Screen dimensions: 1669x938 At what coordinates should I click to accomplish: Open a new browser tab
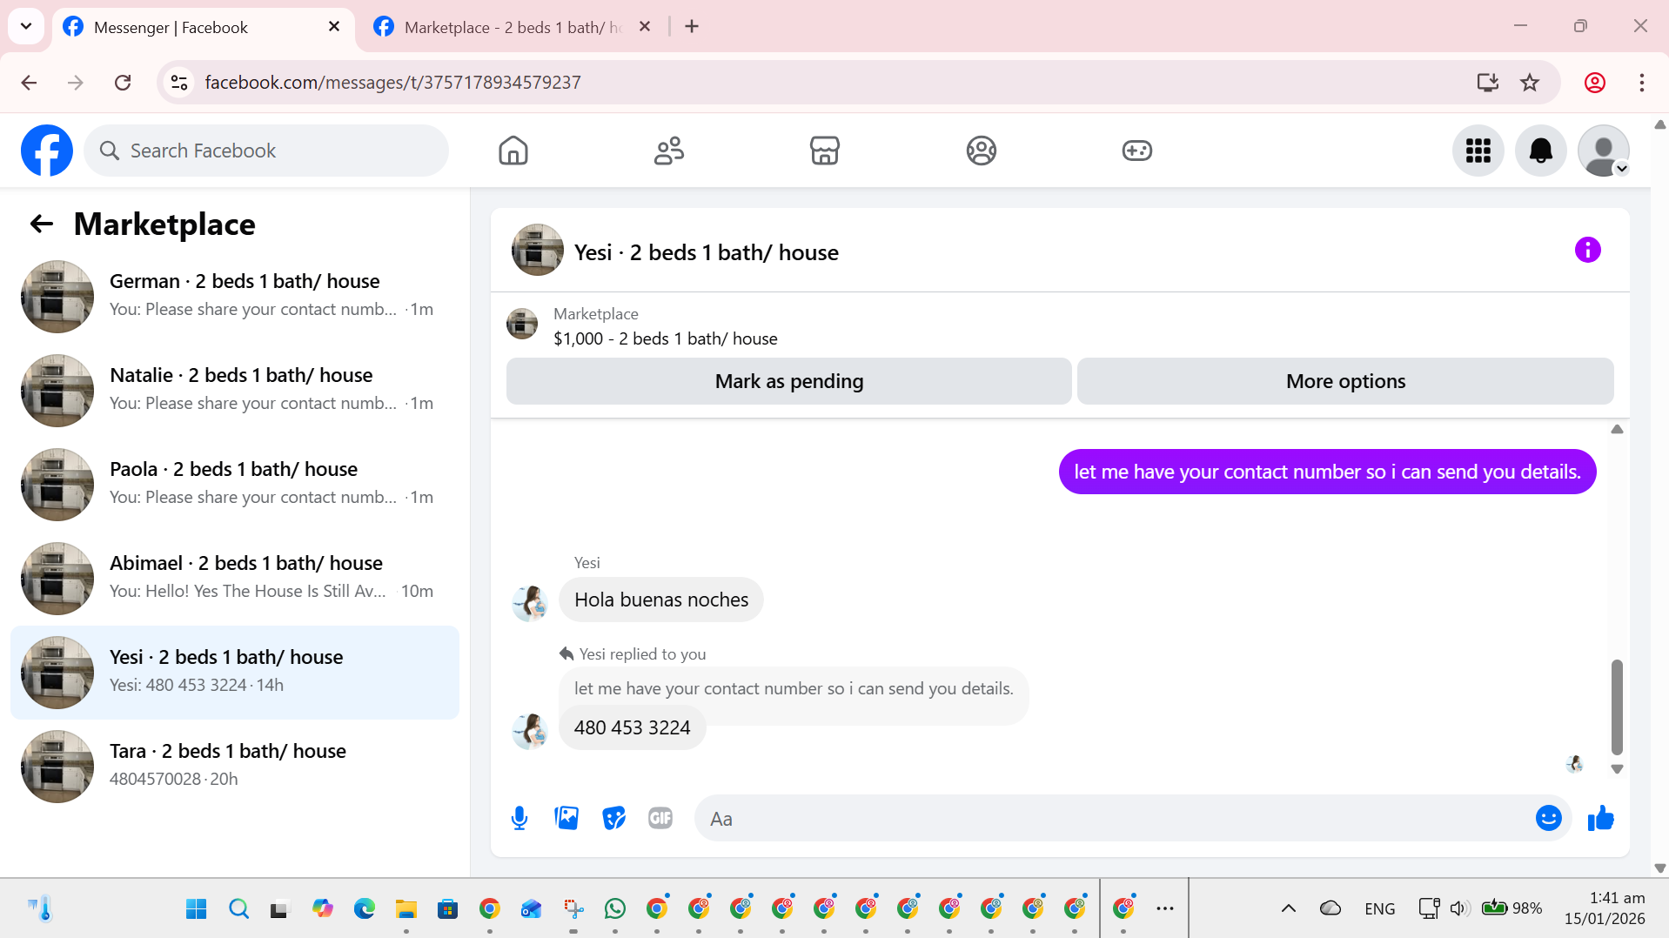pyautogui.click(x=692, y=27)
